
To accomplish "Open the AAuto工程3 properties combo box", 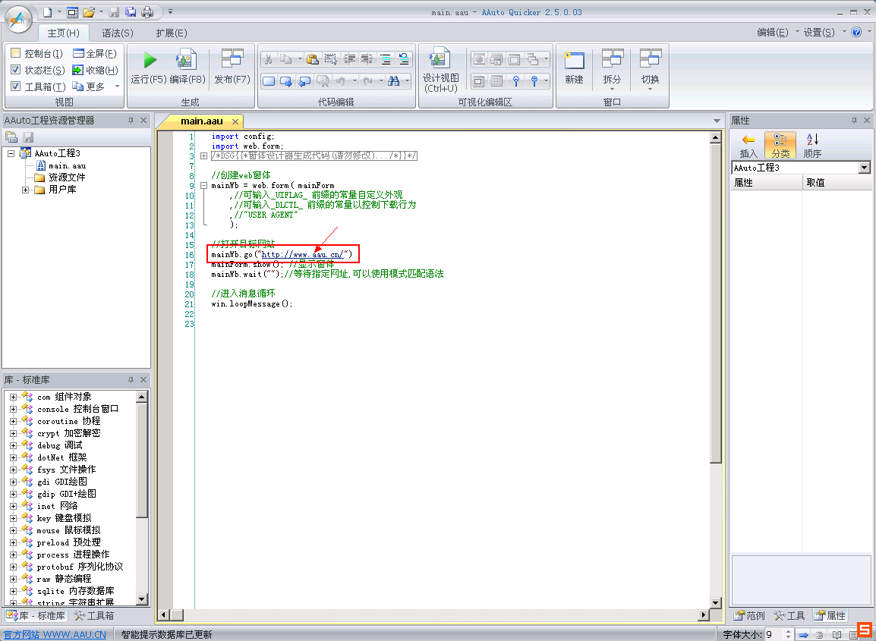I will pyautogui.click(x=864, y=168).
